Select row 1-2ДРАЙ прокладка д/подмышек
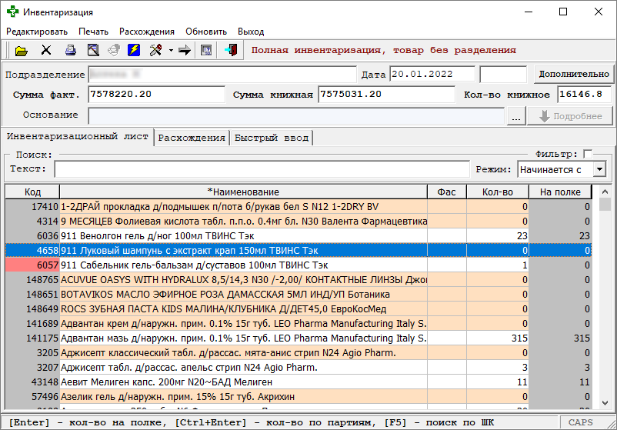617x430 pixels. click(298, 207)
